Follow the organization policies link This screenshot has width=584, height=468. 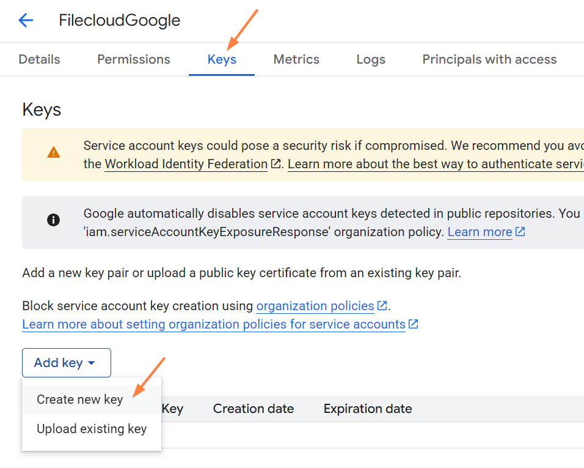point(315,306)
